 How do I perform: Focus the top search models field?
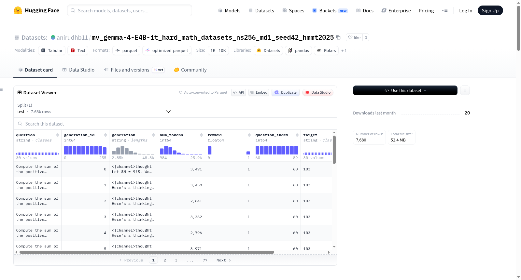130,10
